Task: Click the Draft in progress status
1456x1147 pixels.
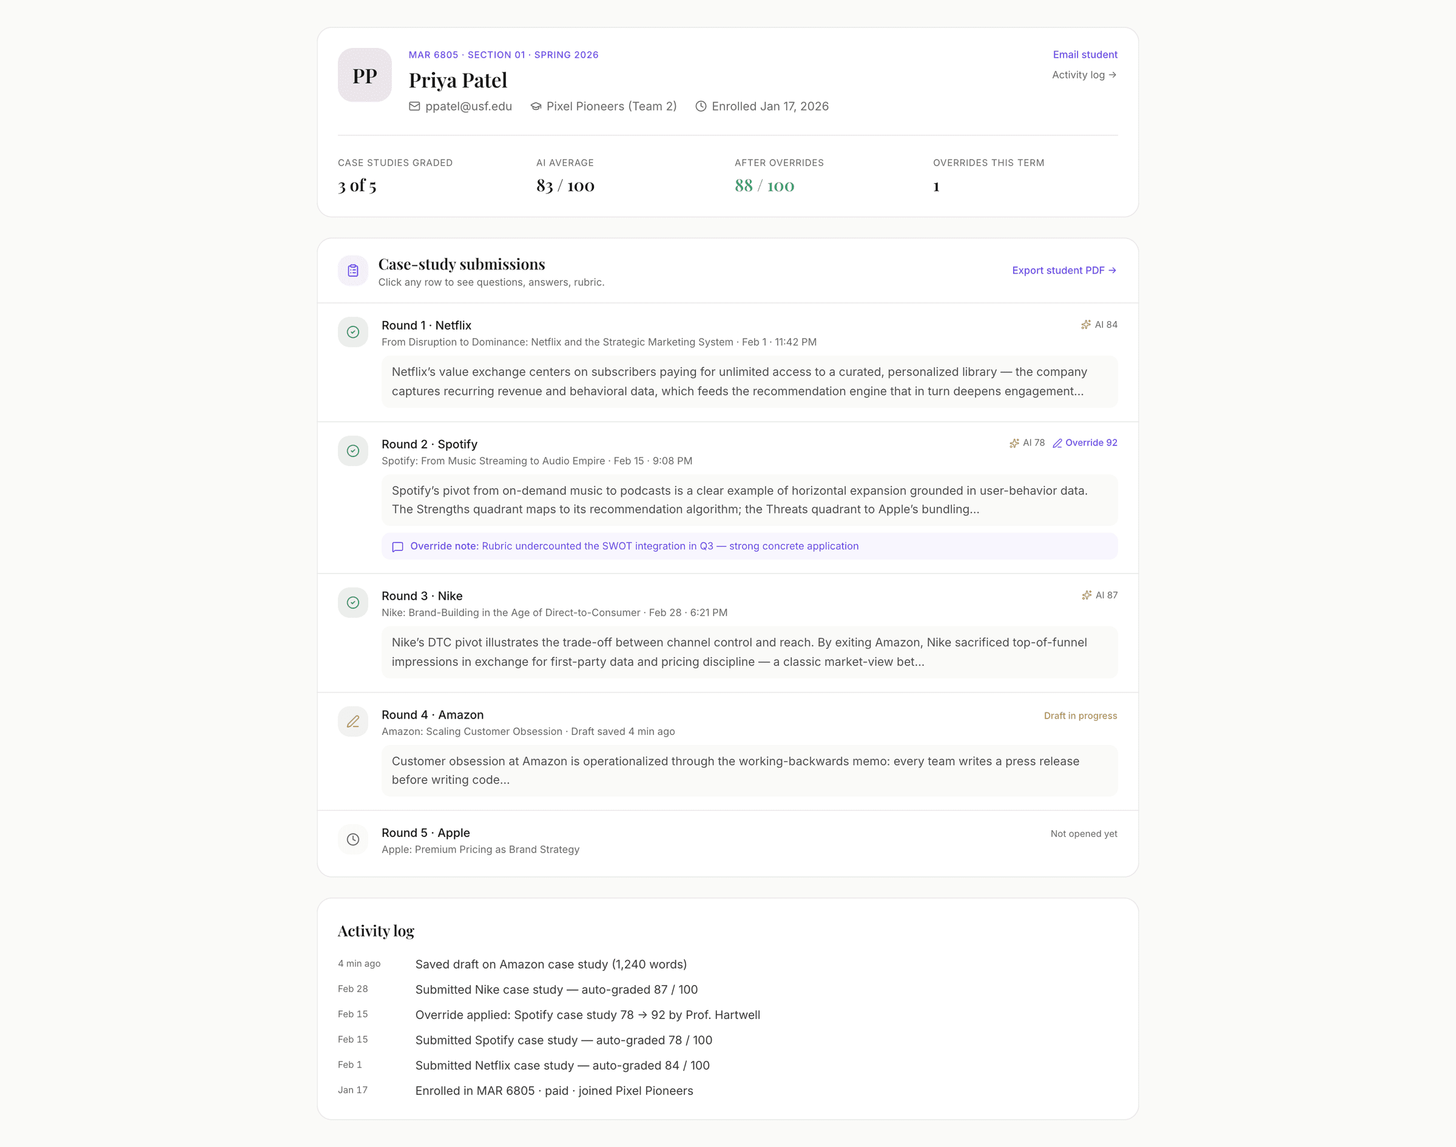Action: pos(1080,716)
